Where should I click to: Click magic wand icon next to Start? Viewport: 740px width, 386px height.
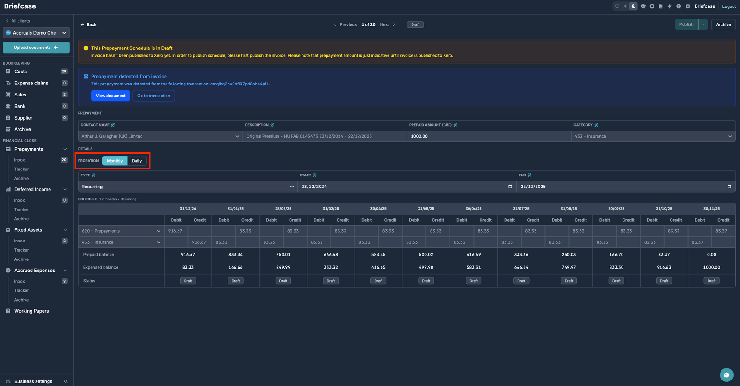tap(314, 175)
